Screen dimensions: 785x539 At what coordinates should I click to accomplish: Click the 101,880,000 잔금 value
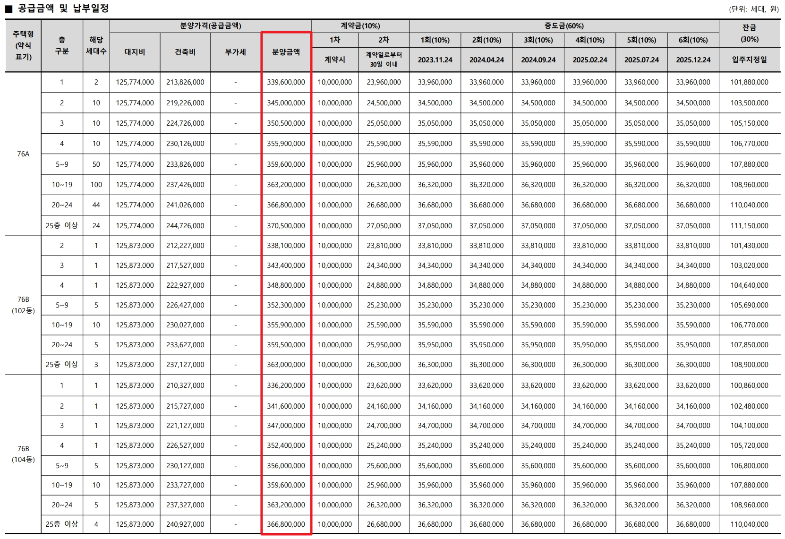tap(750, 82)
